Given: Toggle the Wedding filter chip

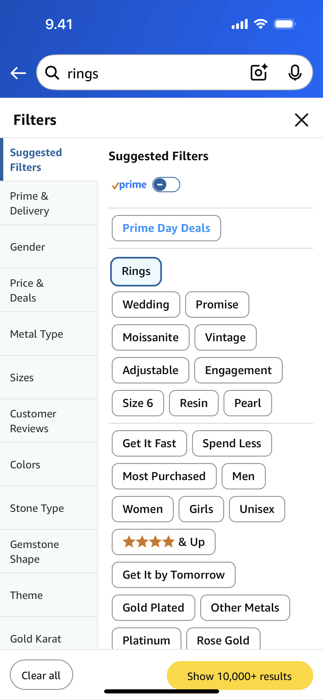Looking at the screenshot, I should [146, 305].
